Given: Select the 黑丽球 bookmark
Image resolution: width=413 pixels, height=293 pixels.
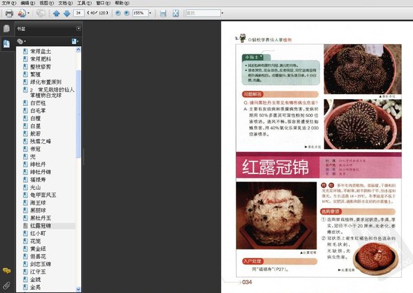Looking at the screenshot, I should click(38, 210).
